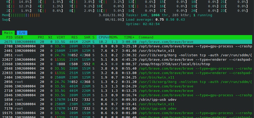Sort by MEM% column header
The image size is (254, 118).
(113, 37)
